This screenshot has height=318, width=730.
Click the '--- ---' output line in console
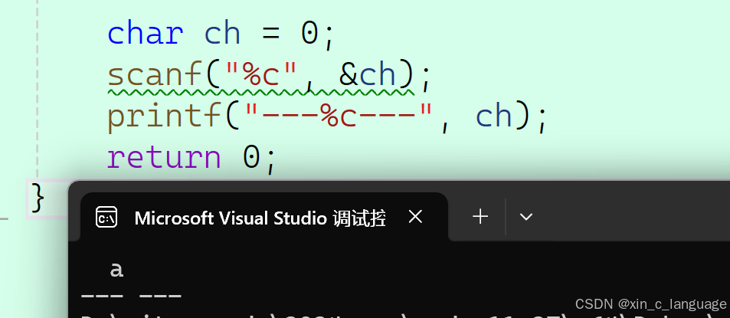click(x=131, y=295)
